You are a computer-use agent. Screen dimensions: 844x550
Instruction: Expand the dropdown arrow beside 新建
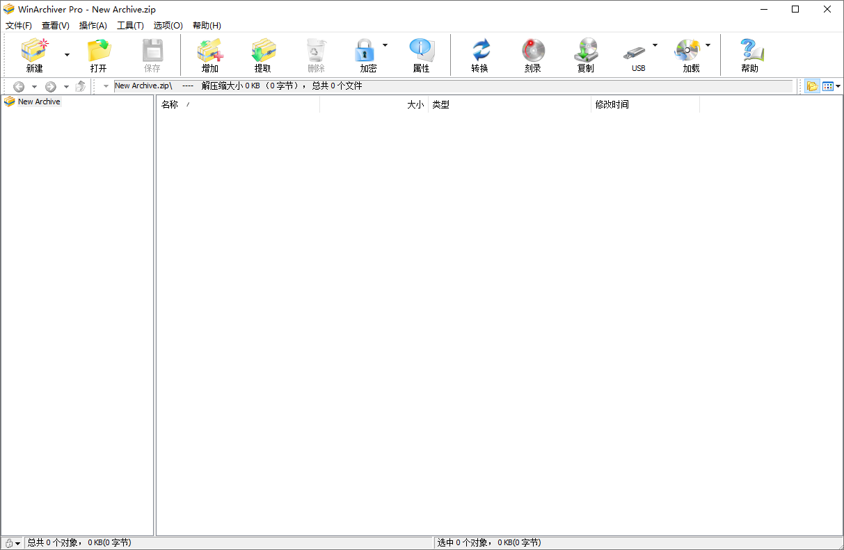66,54
